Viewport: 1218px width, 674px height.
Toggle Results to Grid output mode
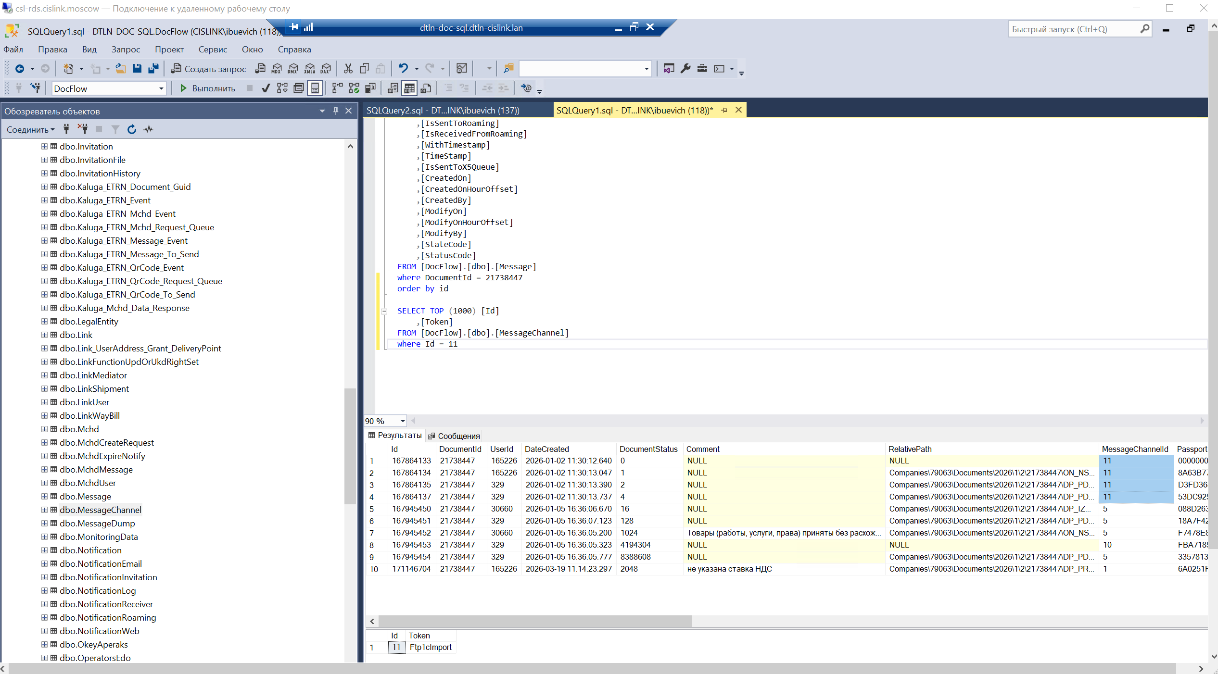coord(409,88)
